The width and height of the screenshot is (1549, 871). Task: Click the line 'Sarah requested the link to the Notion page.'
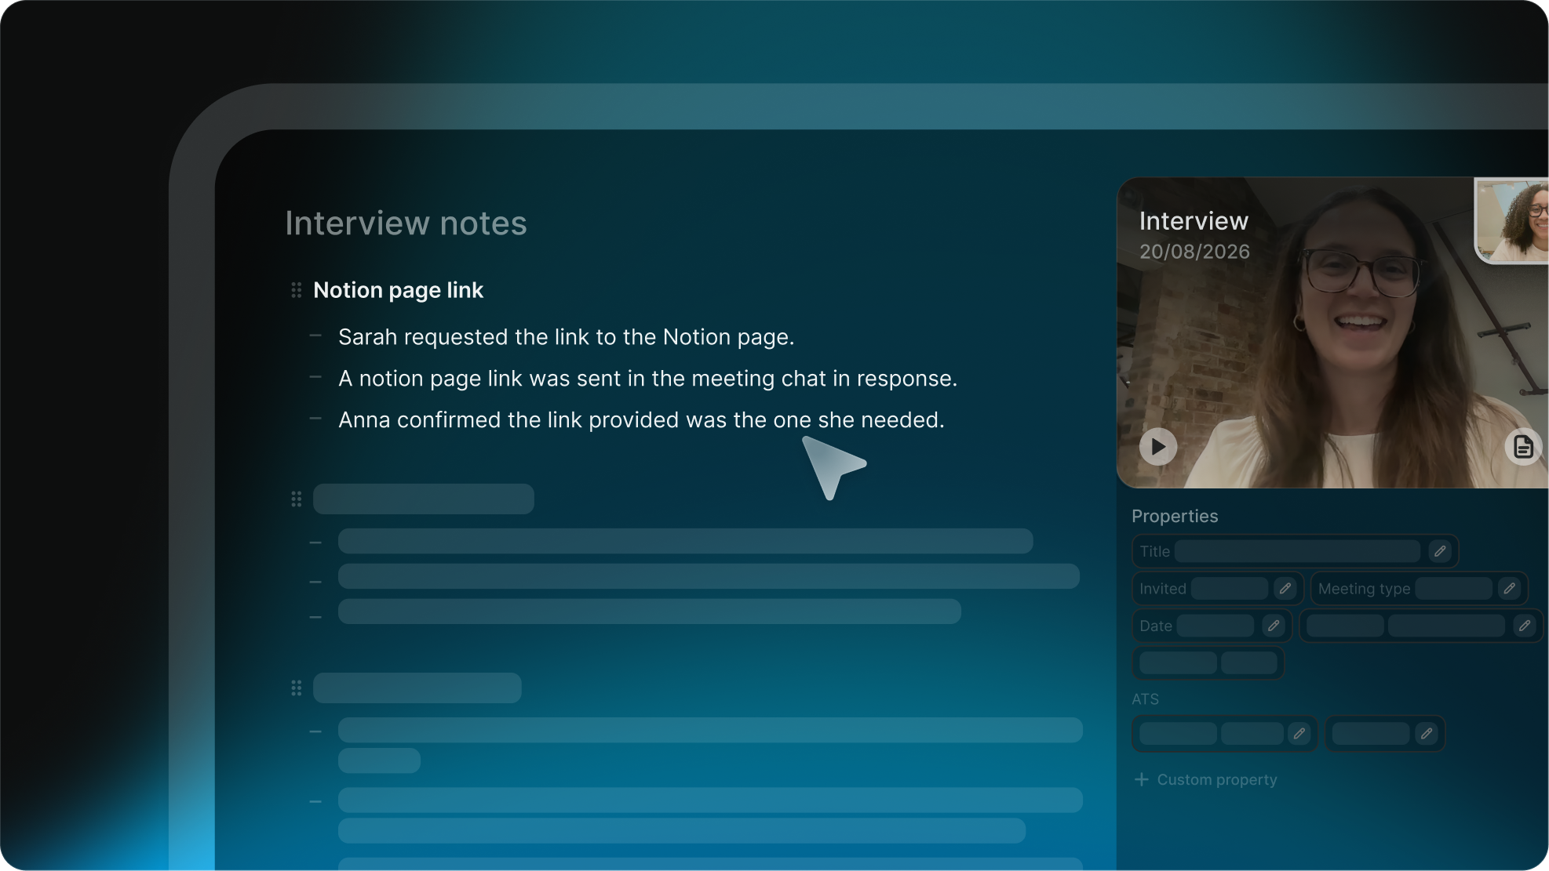[567, 337]
